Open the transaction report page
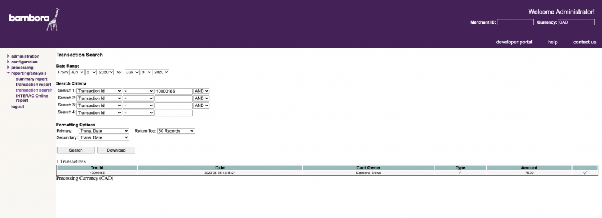 [34, 85]
